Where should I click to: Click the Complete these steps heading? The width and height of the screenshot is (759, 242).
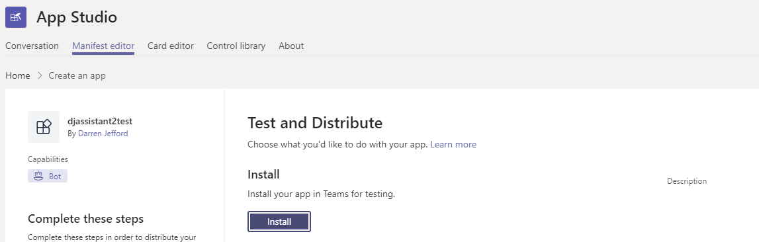point(85,219)
